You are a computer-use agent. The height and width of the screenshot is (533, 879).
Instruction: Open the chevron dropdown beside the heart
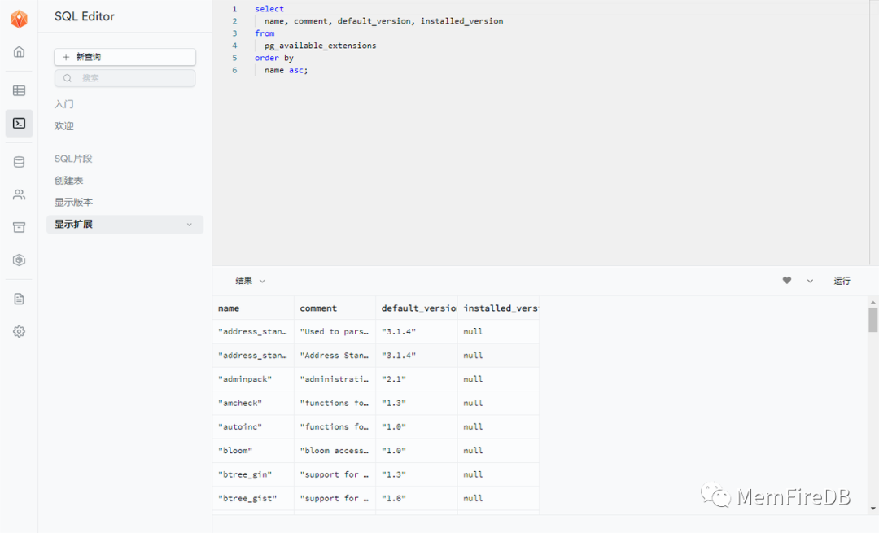tap(810, 281)
